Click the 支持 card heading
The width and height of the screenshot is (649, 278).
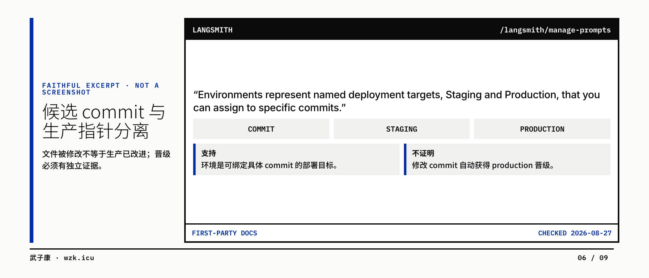pyautogui.click(x=209, y=153)
